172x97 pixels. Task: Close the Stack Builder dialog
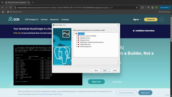[118, 25]
